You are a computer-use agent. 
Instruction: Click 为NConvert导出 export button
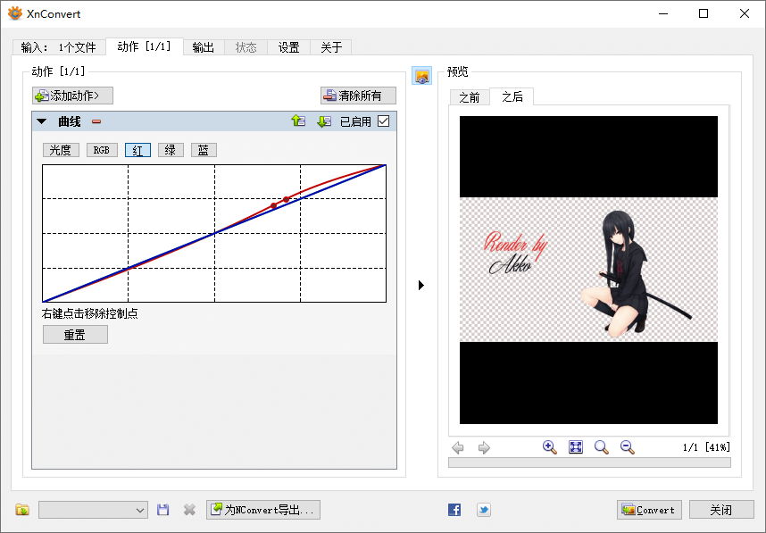click(263, 510)
